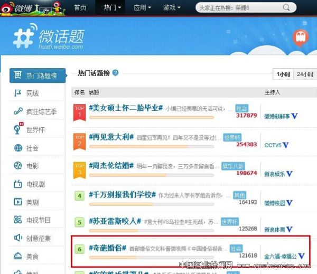Open host 新浪体育 profile

pyautogui.click(x=275, y=230)
